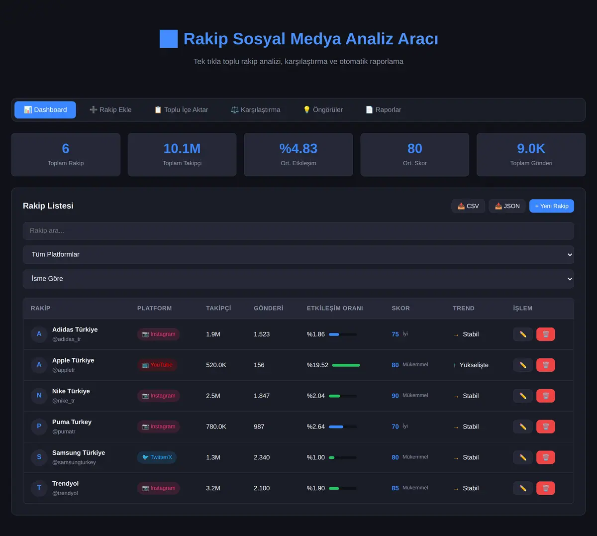Click Puma Turkey engagement rate bar
597x536 pixels.
(x=343, y=427)
